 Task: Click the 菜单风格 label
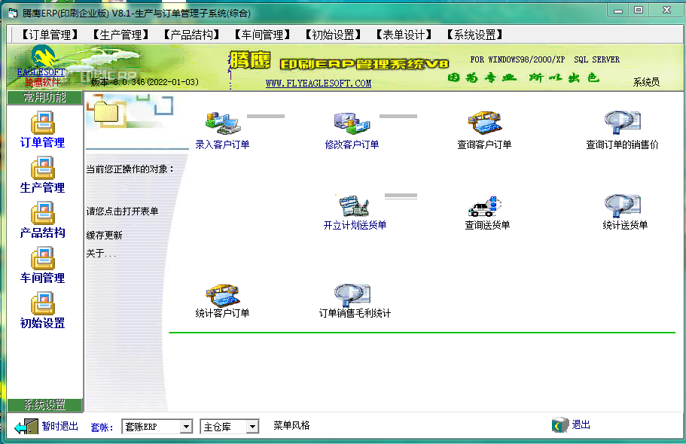[x=291, y=425]
